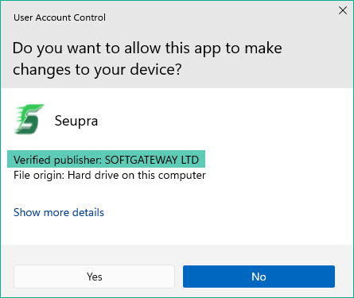Click the highlighted Verified publisher line
The height and width of the screenshot is (298, 354).
coord(106,159)
